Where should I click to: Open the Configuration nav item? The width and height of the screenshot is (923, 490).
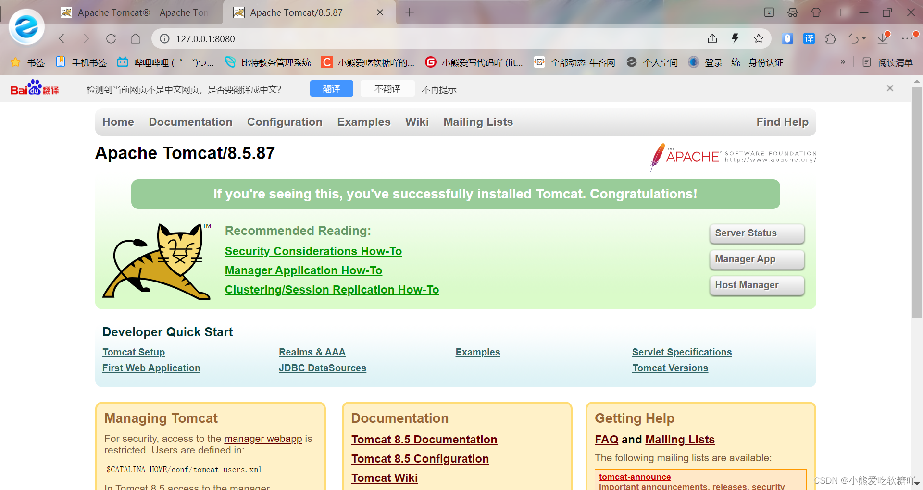click(x=285, y=122)
